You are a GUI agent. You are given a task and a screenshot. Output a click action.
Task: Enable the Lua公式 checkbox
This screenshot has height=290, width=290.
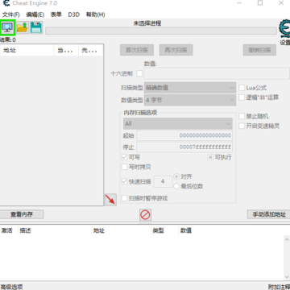(242, 88)
